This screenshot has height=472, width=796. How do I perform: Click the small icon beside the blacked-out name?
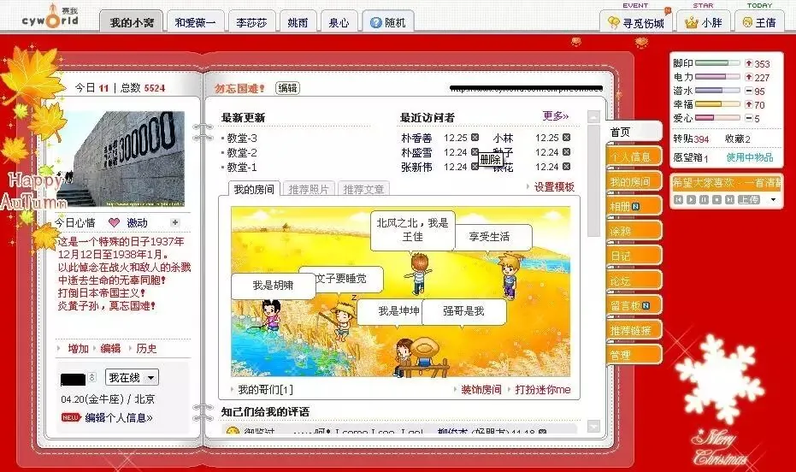(91, 377)
